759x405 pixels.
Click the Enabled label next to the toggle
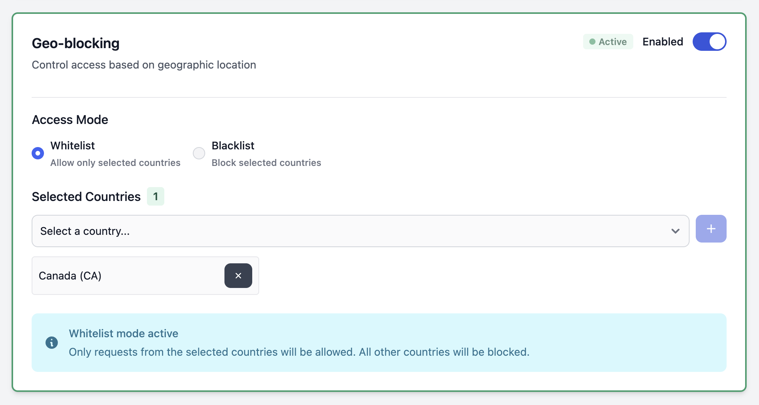[x=662, y=42]
